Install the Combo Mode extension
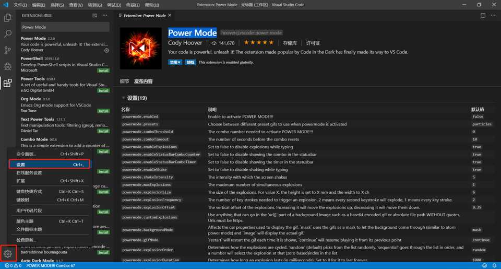This screenshot has height=269, width=501. click(103, 151)
